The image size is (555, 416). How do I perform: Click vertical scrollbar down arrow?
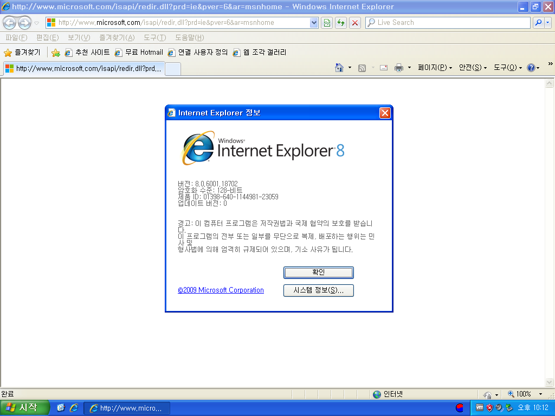tap(550, 382)
